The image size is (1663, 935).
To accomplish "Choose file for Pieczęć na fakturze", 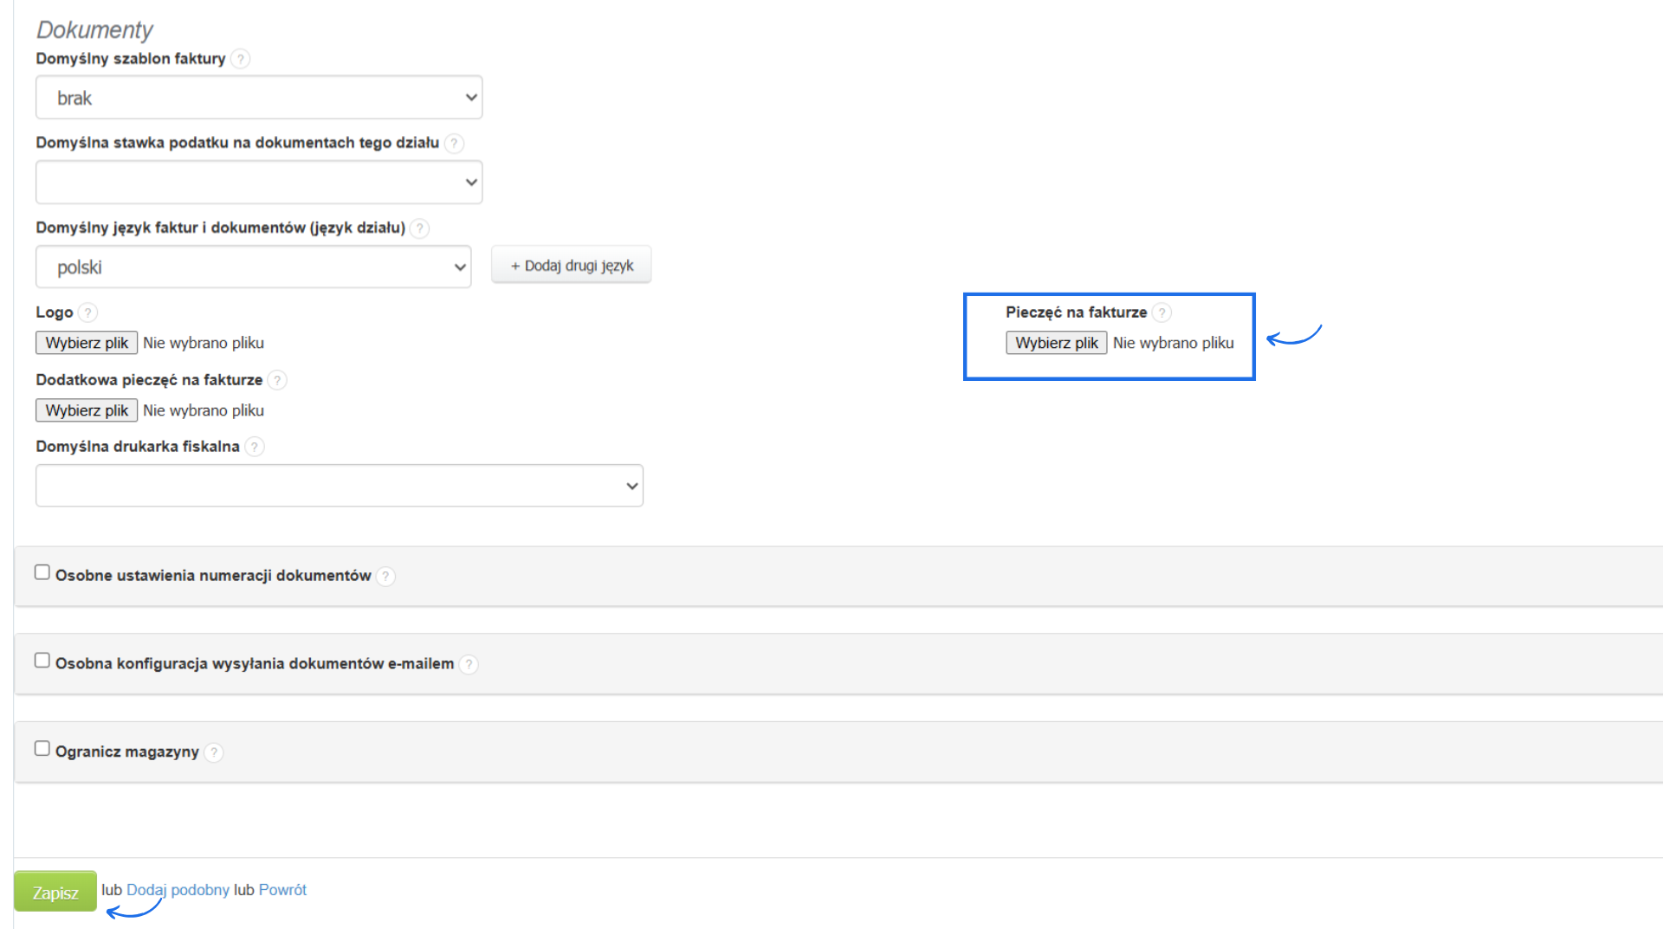I will (1056, 344).
